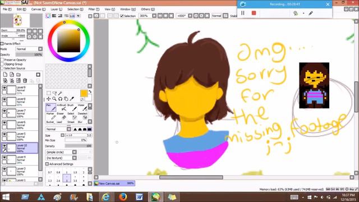The height and width of the screenshot is (202, 359).
Task: Click the canvas horizontal scrollbar
Action: [x=191, y=177]
